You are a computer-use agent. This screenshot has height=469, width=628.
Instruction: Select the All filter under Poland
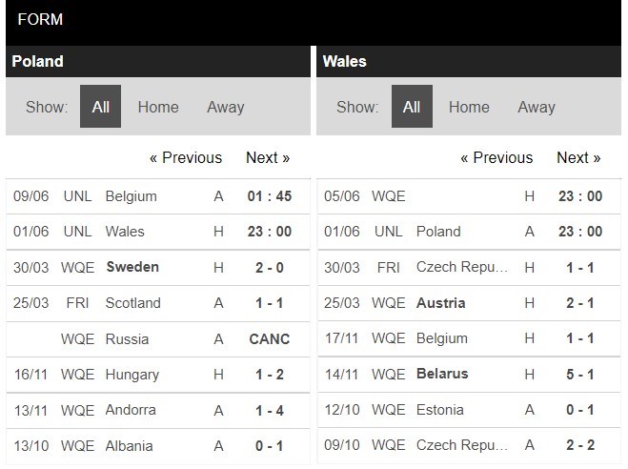(100, 107)
